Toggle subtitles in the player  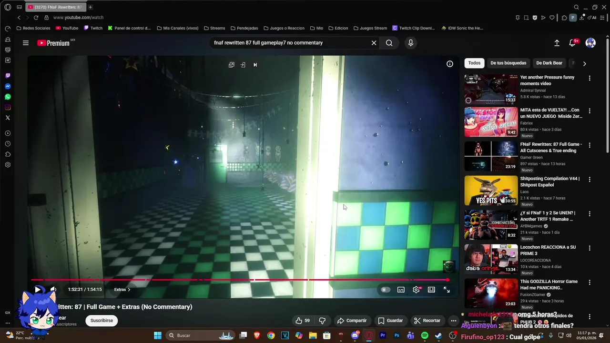coord(401,290)
